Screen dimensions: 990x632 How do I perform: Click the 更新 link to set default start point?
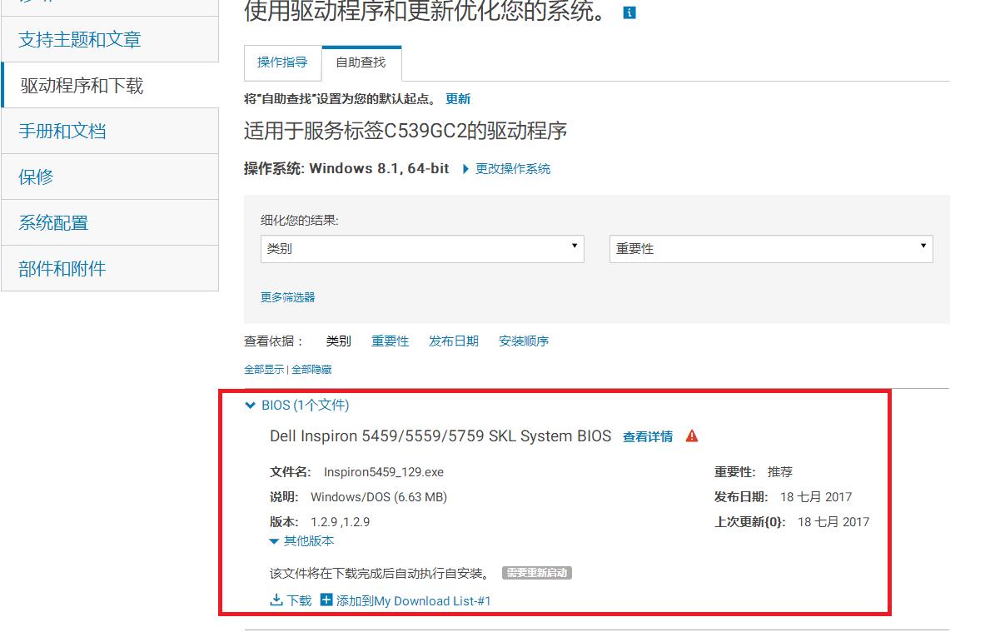point(458,99)
